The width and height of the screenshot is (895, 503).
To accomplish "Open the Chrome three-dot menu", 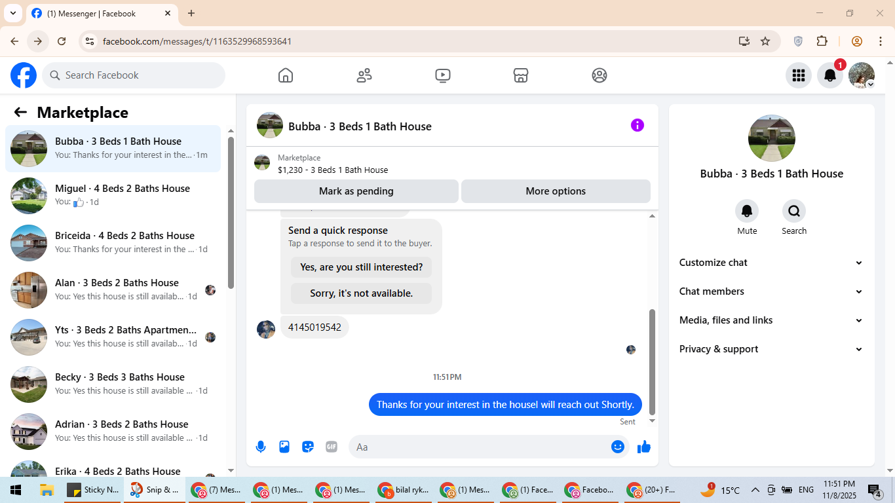I will click(881, 41).
